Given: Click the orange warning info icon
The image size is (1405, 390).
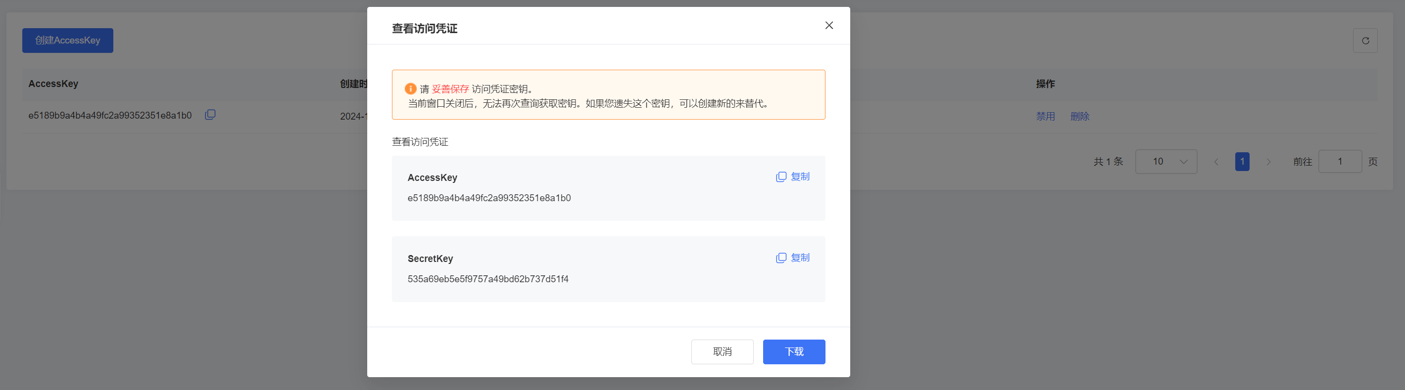Looking at the screenshot, I should 411,89.
